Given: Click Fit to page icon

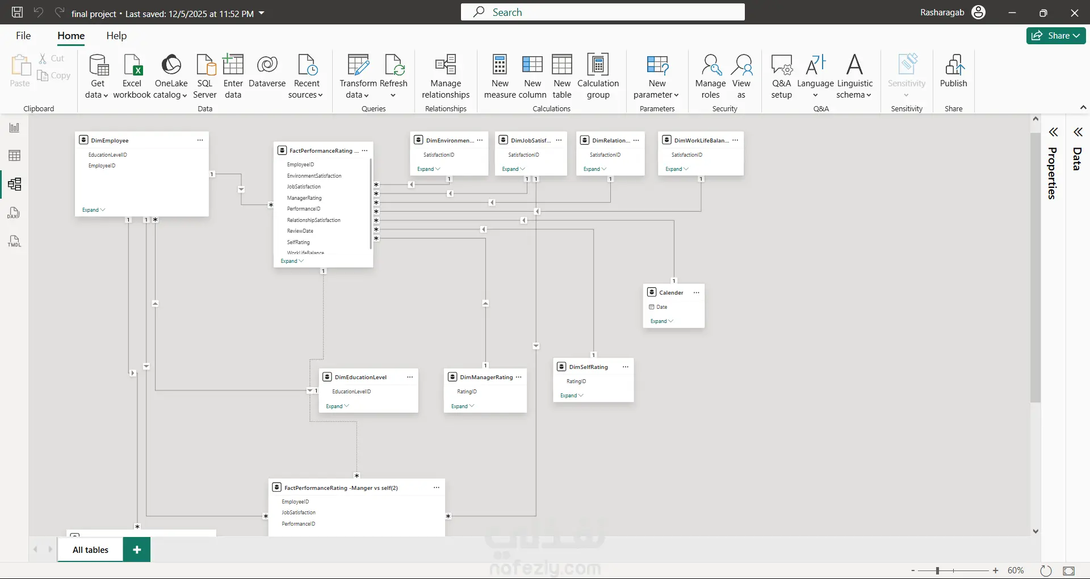Looking at the screenshot, I should tap(1069, 570).
